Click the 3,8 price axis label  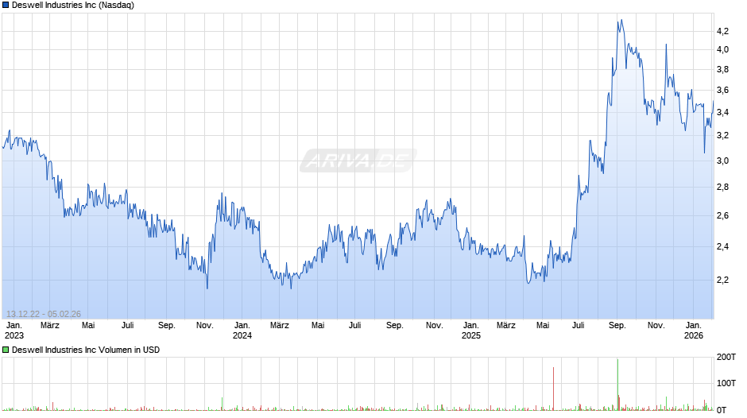click(722, 70)
